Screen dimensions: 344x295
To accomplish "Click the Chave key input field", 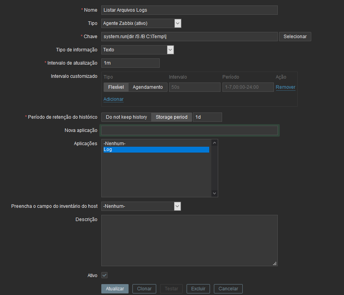I will point(189,37).
